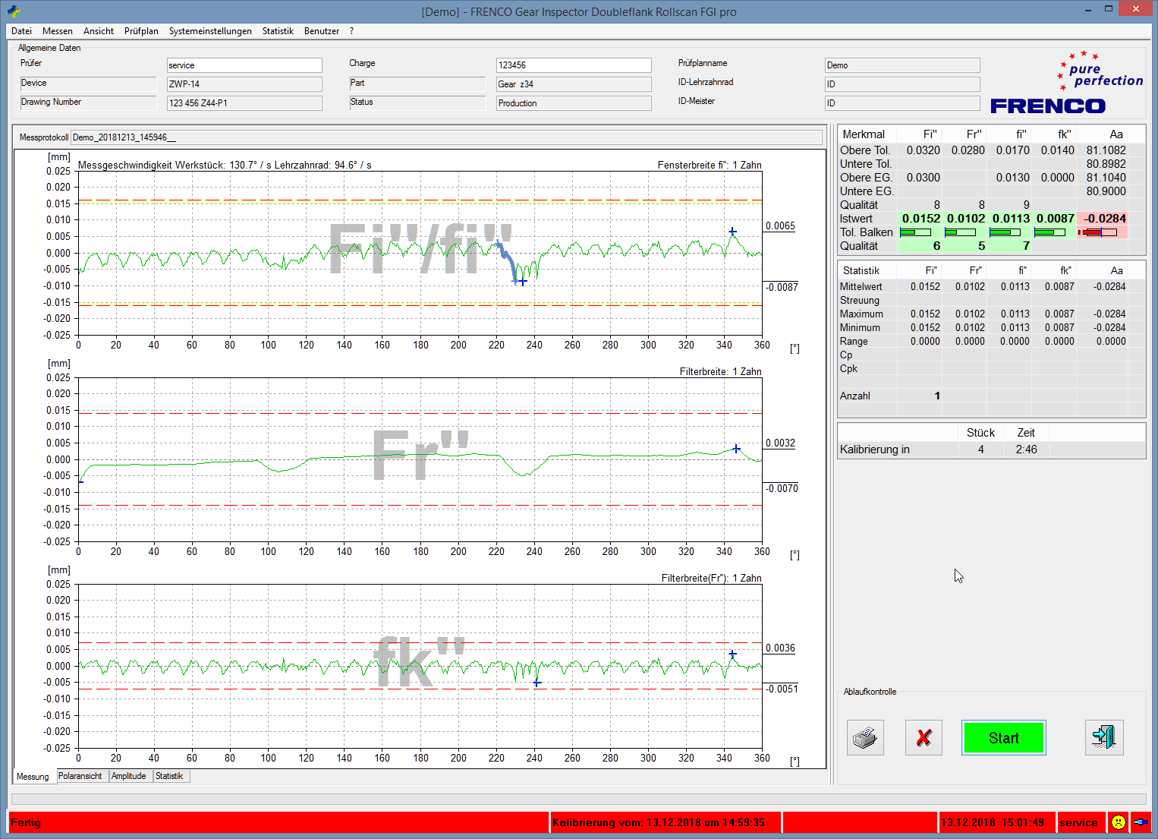Open the Systemeinstellungen menu

[x=210, y=31]
